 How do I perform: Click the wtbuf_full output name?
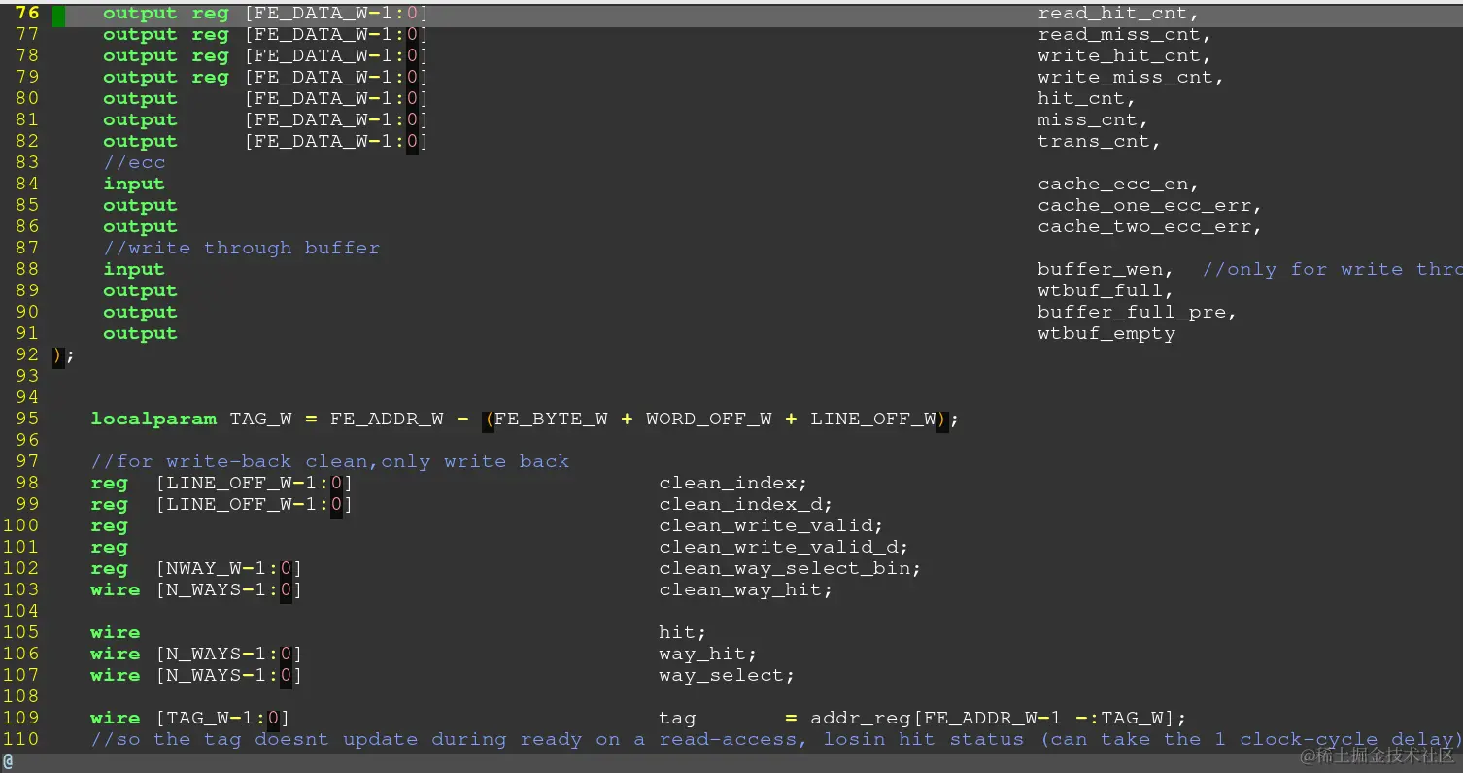tap(1101, 291)
